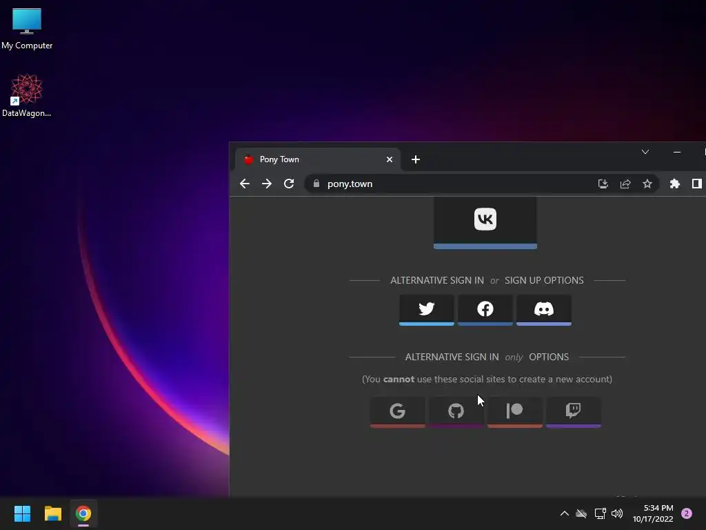Reload the pony.town page
The image size is (706, 530).
pos(289,184)
